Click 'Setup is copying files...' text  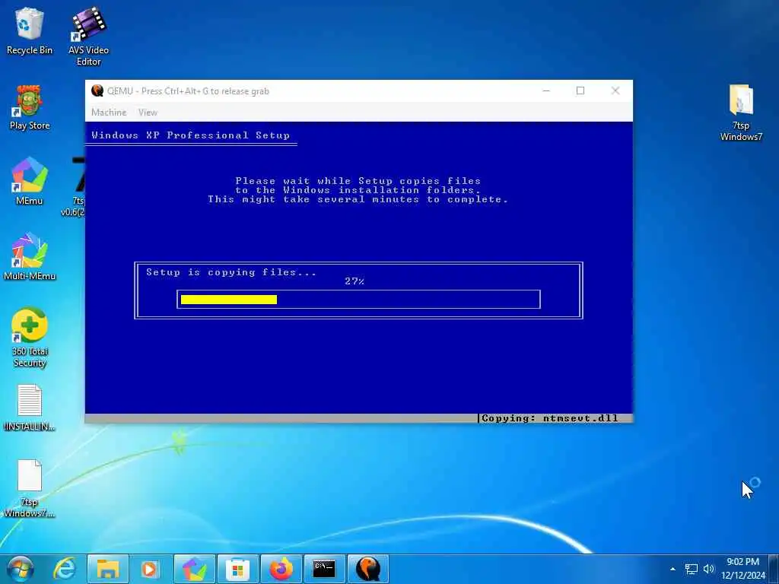click(231, 272)
